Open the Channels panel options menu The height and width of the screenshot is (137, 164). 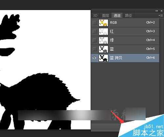tap(161, 15)
